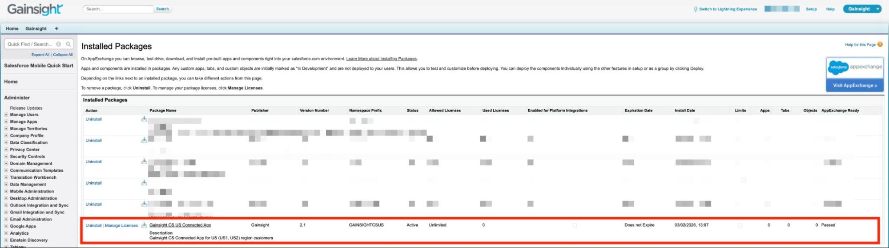This screenshot has width=889, height=248.
Task: Click the Salesforce AppExchange logo
Action: pos(855,67)
